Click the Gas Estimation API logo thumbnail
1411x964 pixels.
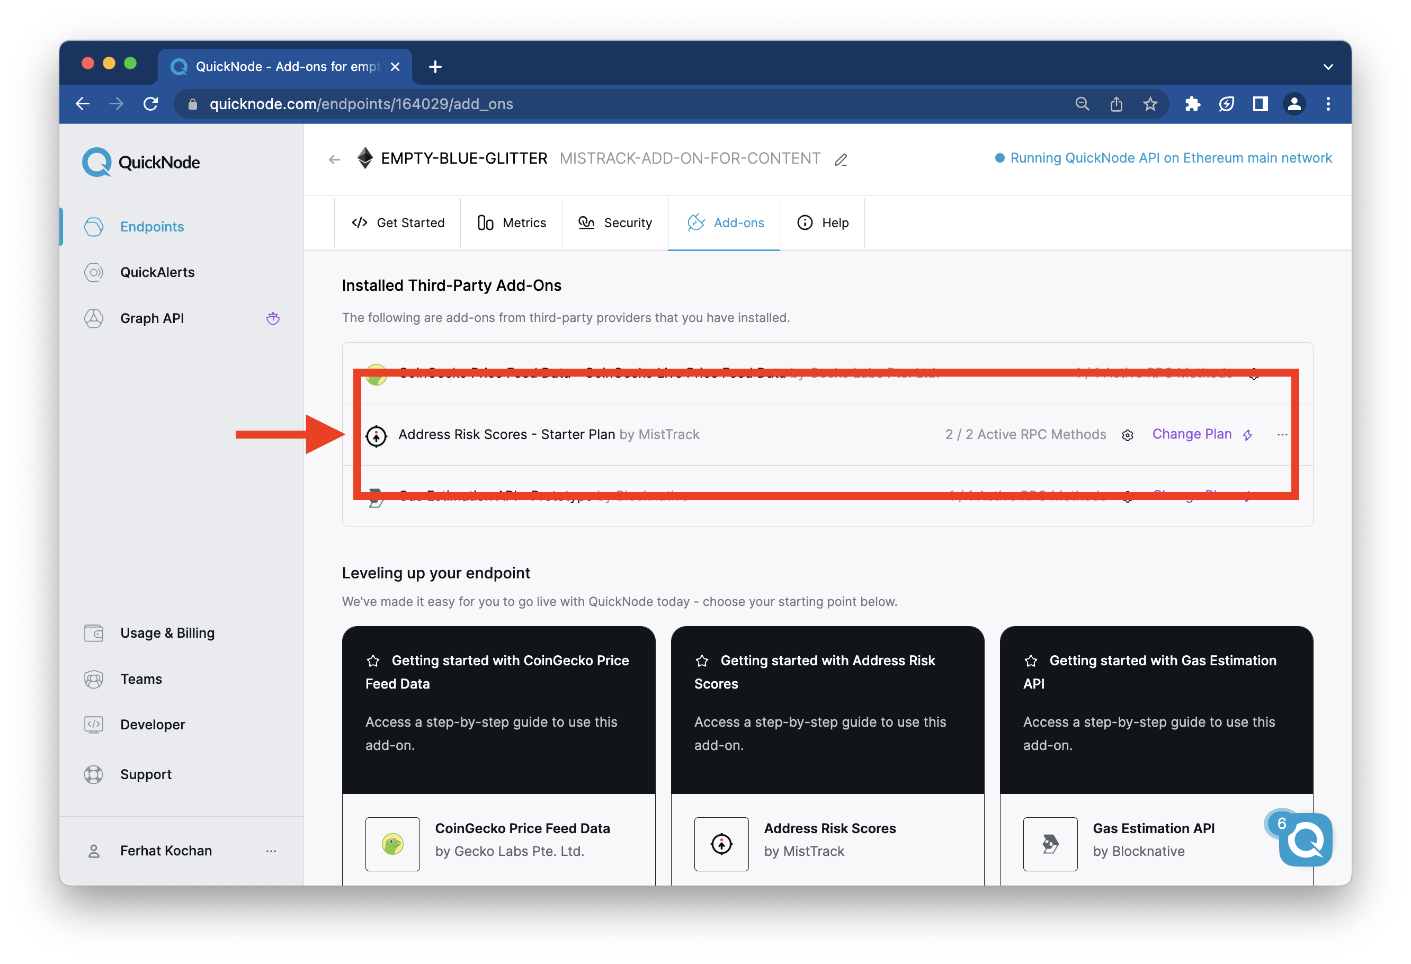pyautogui.click(x=1050, y=844)
